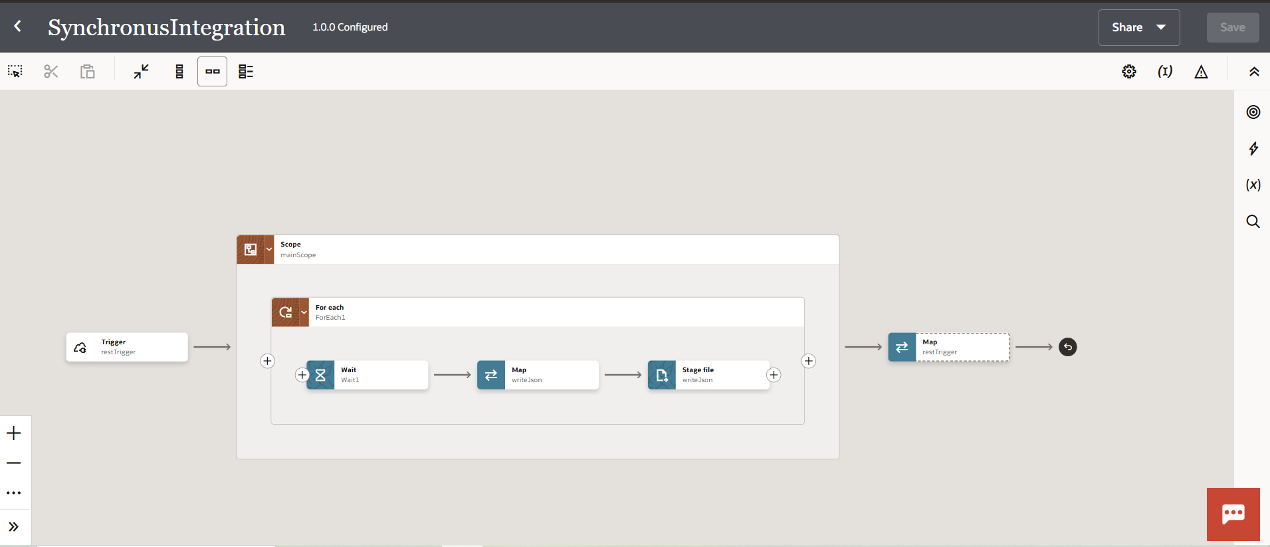
Task: Click the Save button
Action: click(1232, 27)
